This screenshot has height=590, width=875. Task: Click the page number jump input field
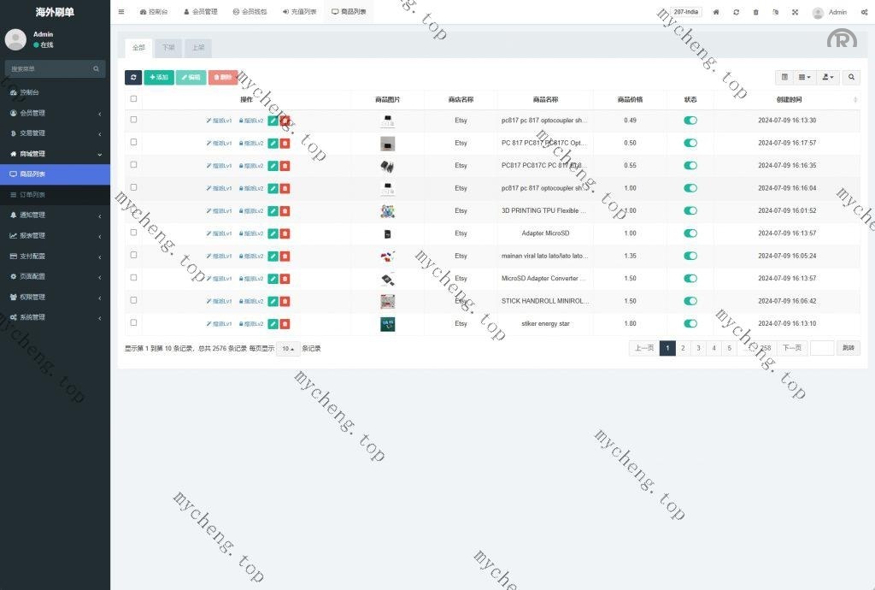click(x=821, y=348)
